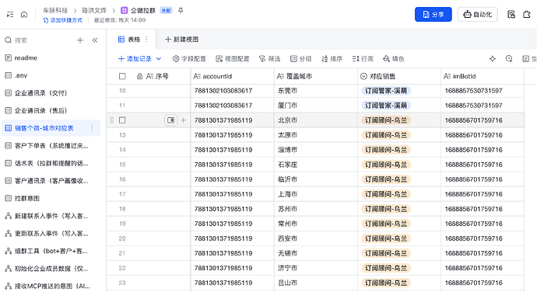The image size is (537, 292).
Task: Tick the checkbox on the 北京市 row
Action: [x=122, y=120]
